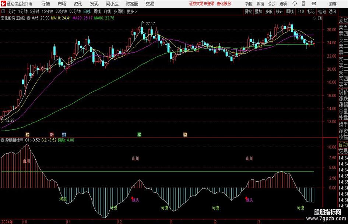Screen dimensions: 348x224
Task: Click the MA20: 25.17 indicator value
Action: (82, 18)
